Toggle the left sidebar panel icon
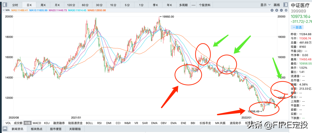The image size is (312, 133). [5, 5]
